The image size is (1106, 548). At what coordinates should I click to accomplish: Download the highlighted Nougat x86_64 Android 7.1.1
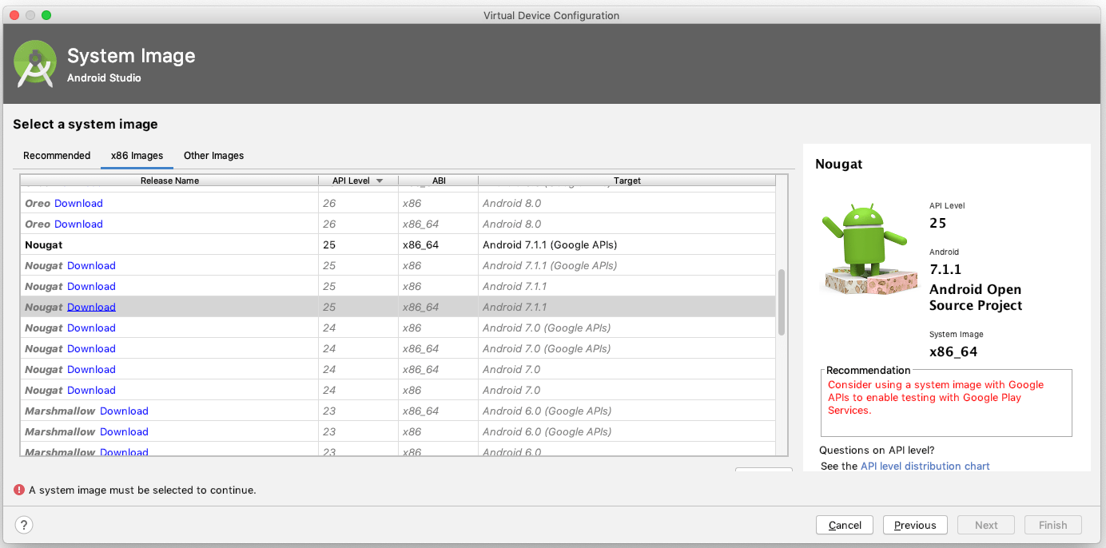tap(91, 308)
